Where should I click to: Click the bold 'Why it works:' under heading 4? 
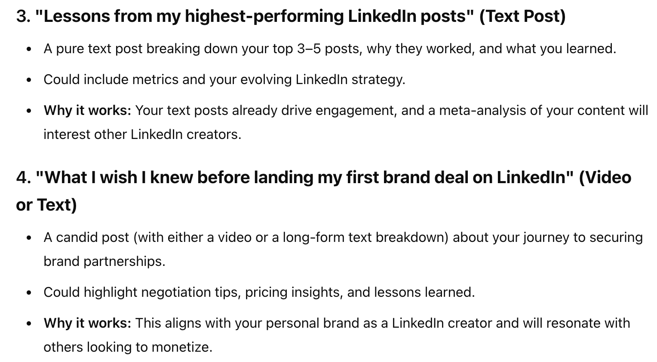tap(87, 323)
